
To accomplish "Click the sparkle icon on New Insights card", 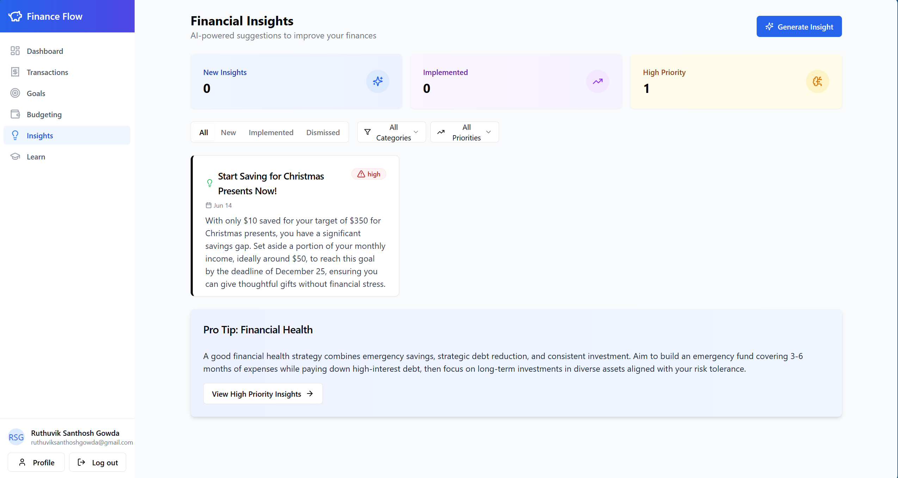I will [x=378, y=81].
